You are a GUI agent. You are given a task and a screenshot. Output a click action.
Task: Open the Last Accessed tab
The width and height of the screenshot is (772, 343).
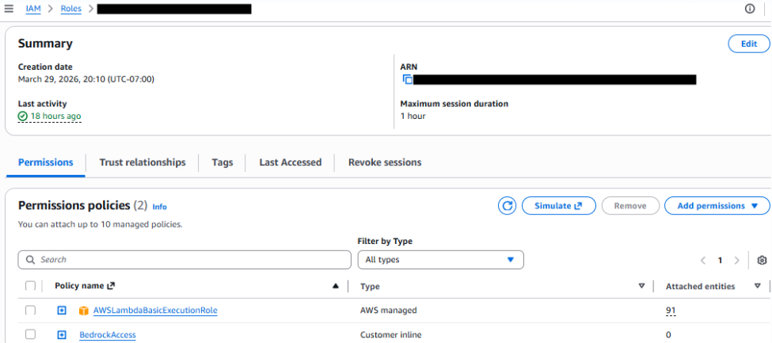pyautogui.click(x=291, y=162)
